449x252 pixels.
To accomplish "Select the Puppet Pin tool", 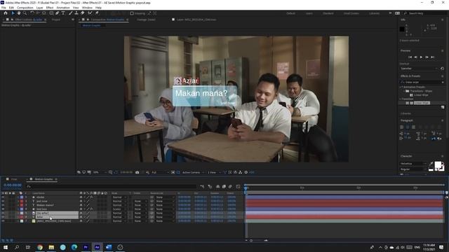I will click(x=97, y=13).
